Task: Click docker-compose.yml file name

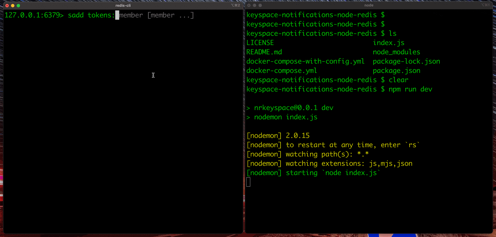Action: [282, 71]
